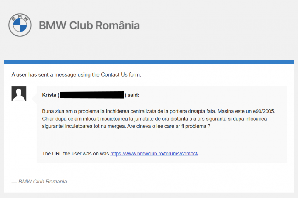
Task: Click the blue horizontal divider bar
Action: 149,62
